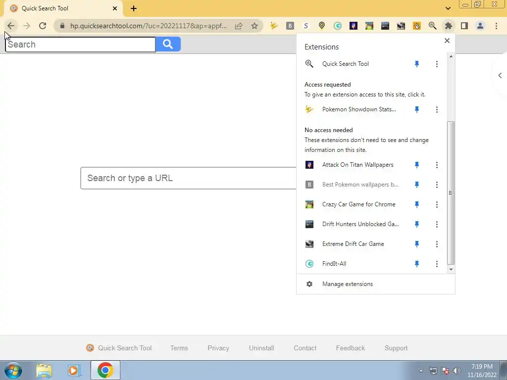Screen dimensions: 507x380
Task: Click the teal FindIt-All toolbar icon
Action: pos(338,26)
